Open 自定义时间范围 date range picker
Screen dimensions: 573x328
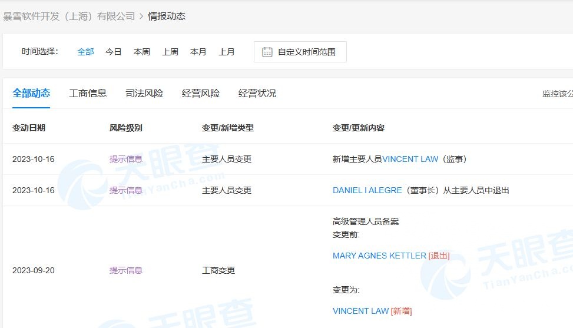pyautogui.click(x=300, y=52)
